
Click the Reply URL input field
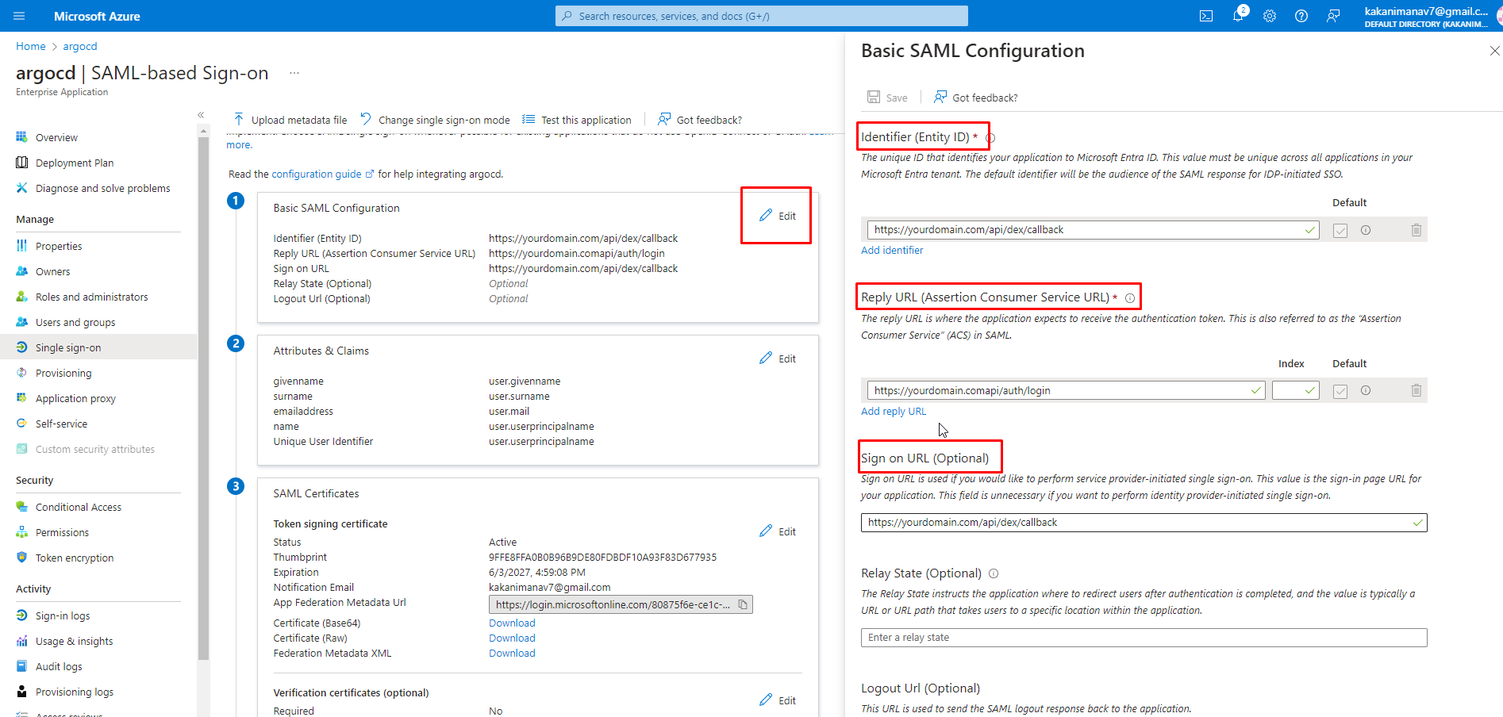coord(1066,390)
